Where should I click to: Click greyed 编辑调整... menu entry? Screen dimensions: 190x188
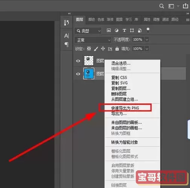[121, 69]
